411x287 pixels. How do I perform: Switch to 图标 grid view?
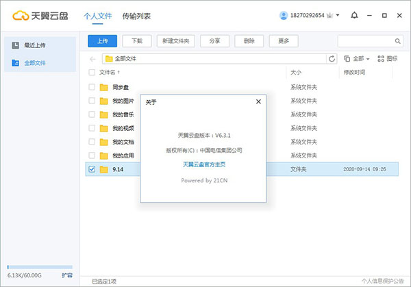pos(388,58)
